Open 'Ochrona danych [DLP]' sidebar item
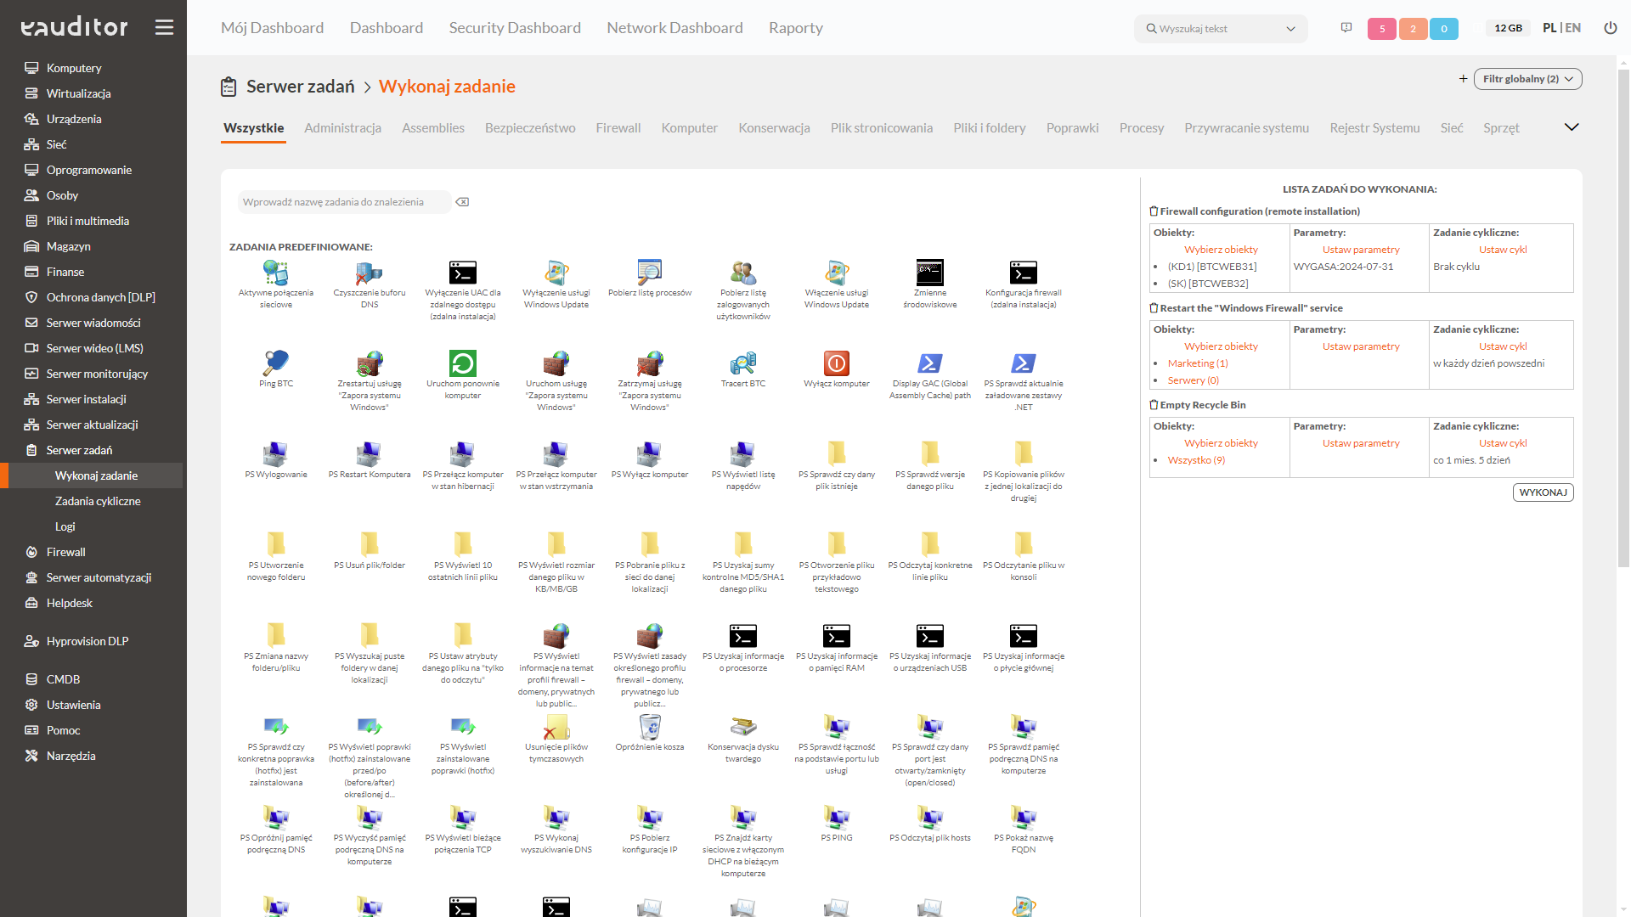 point(100,297)
